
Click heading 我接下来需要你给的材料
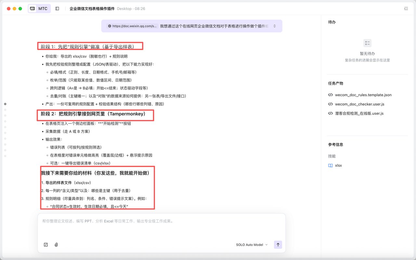[95, 173]
